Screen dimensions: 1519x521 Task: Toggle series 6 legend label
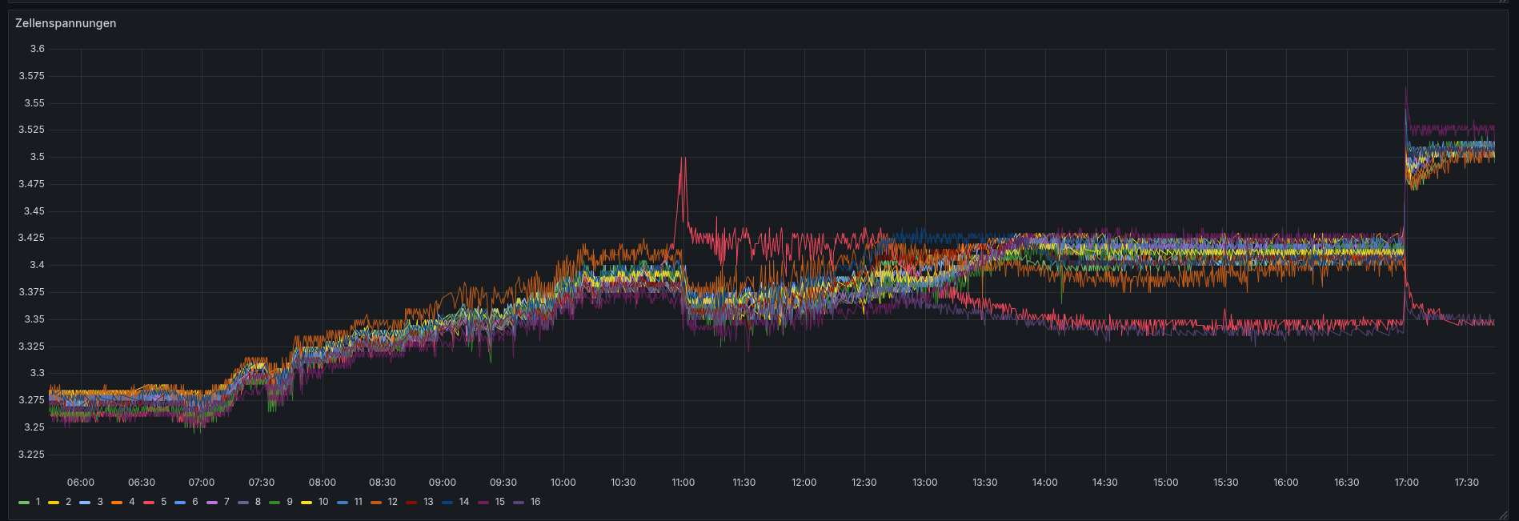point(194,502)
